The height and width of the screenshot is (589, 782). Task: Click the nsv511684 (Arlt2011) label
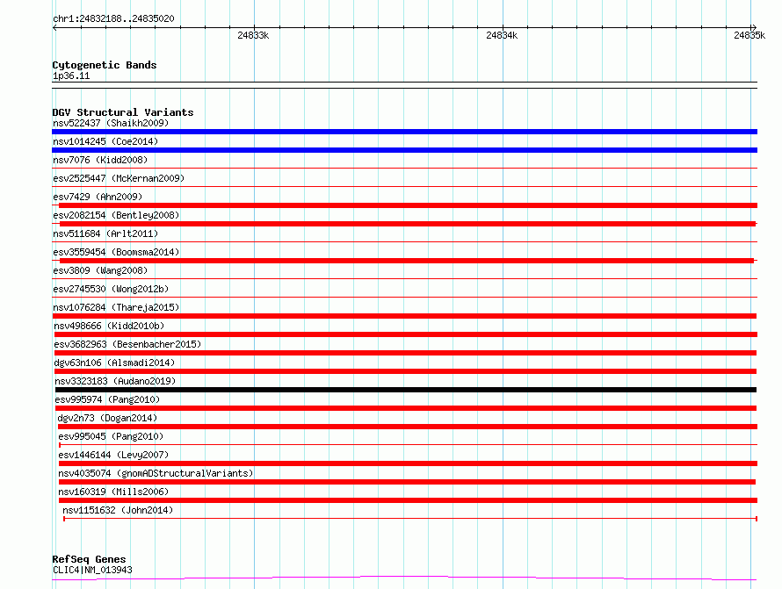[105, 233]
